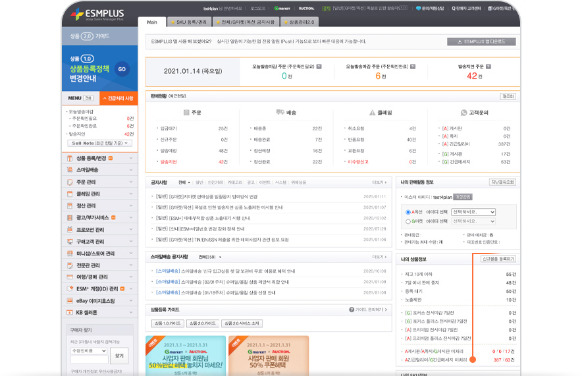Image resolution: width=582 pixels, height=376 pixels.
Task: Click 더보기 + link in 공지사항 header
Action: tap(379, 182)
